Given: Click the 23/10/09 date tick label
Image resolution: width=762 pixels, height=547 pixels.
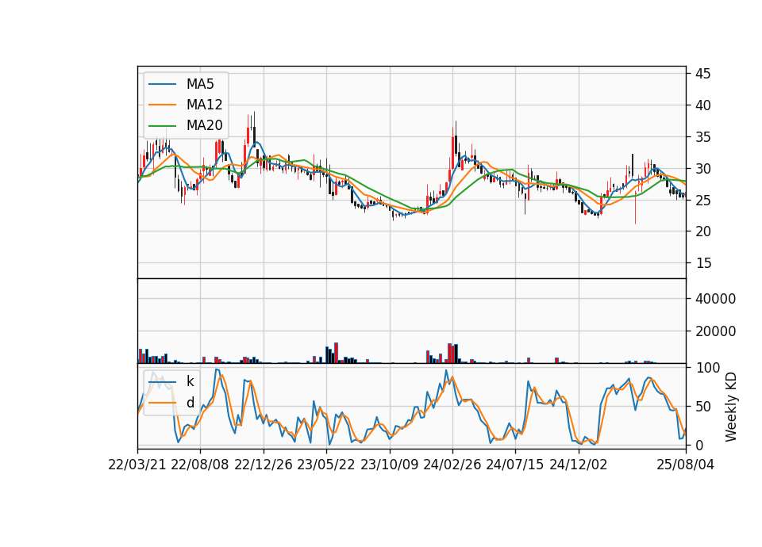Looking at the screenshot, I should 389,465.
